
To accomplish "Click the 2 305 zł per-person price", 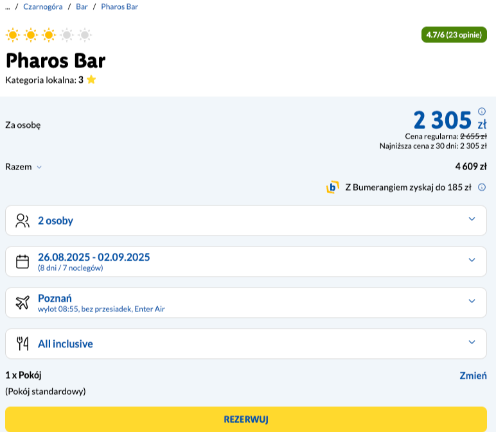I will point(450,120).
